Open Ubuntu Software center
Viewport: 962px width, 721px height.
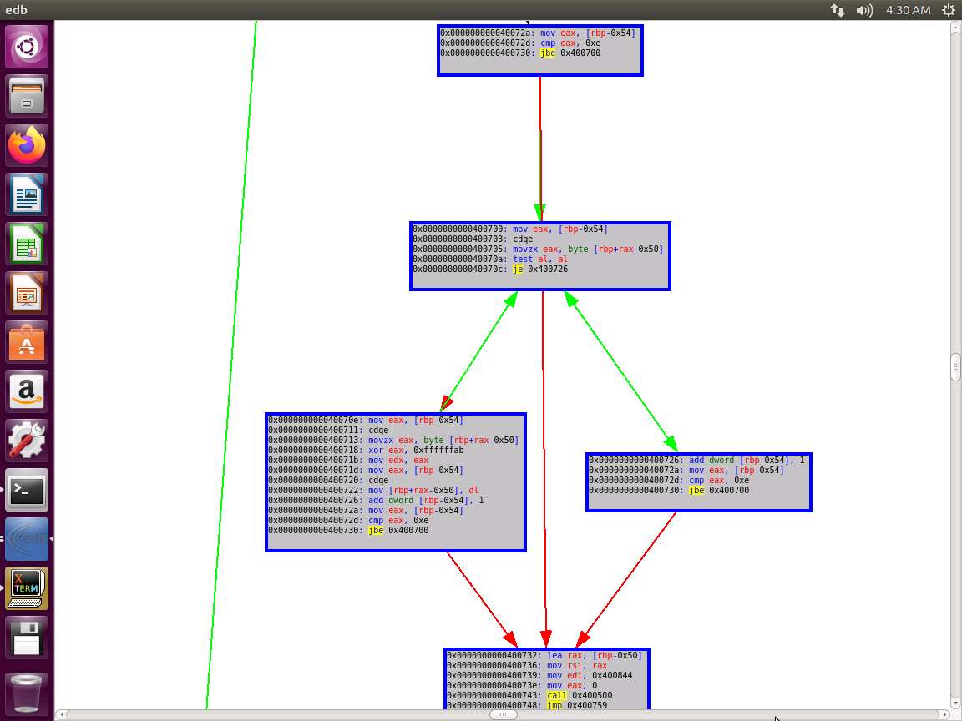(x=27, y=343)
